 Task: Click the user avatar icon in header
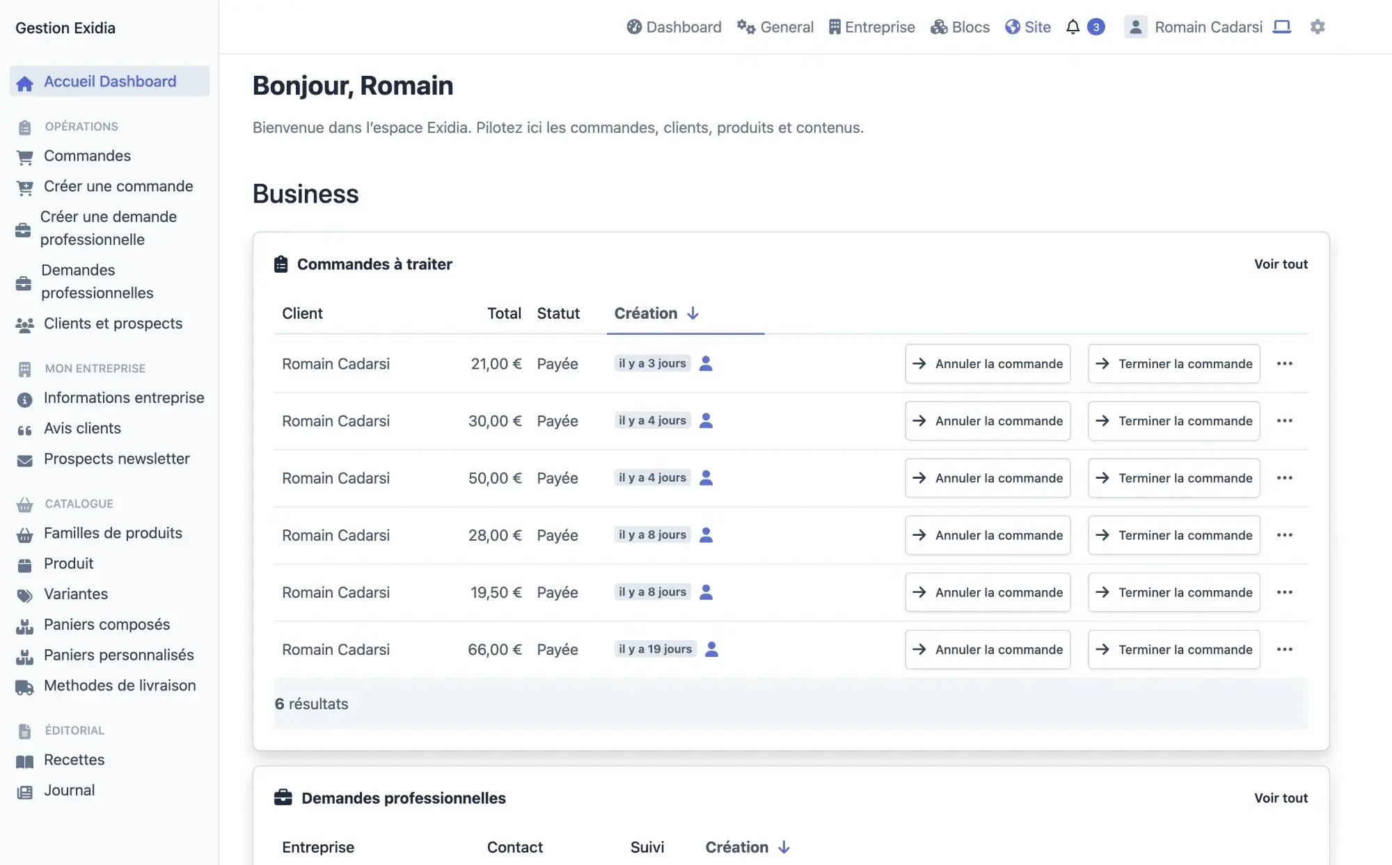click(x=1135, y=27)
